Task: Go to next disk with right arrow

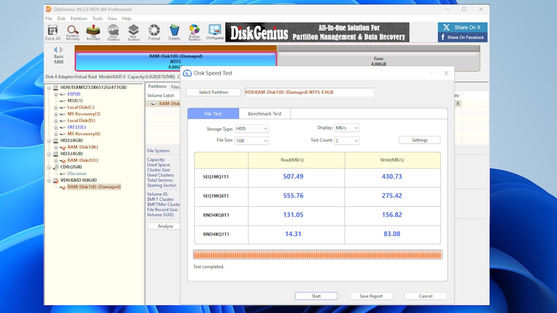Action: point(61,50)
